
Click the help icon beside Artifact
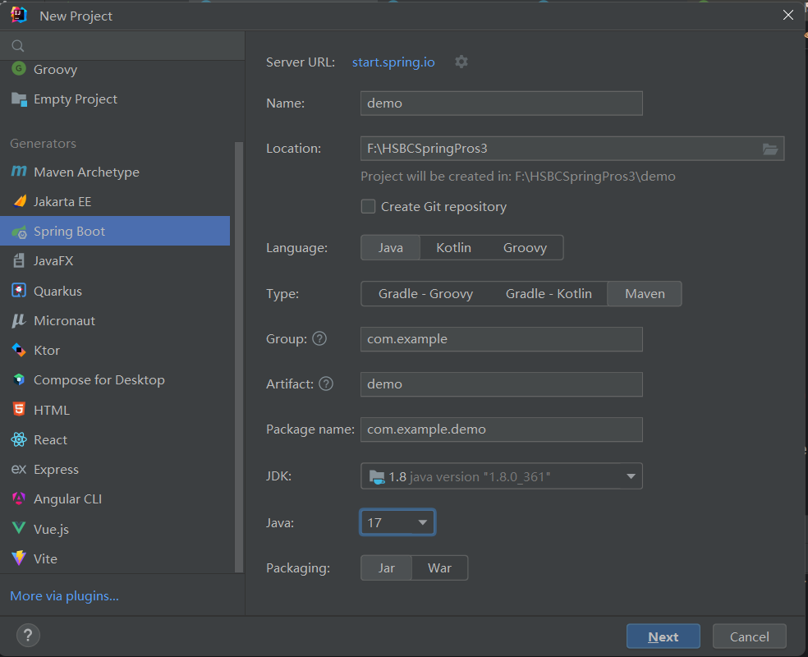coord(326,384)
